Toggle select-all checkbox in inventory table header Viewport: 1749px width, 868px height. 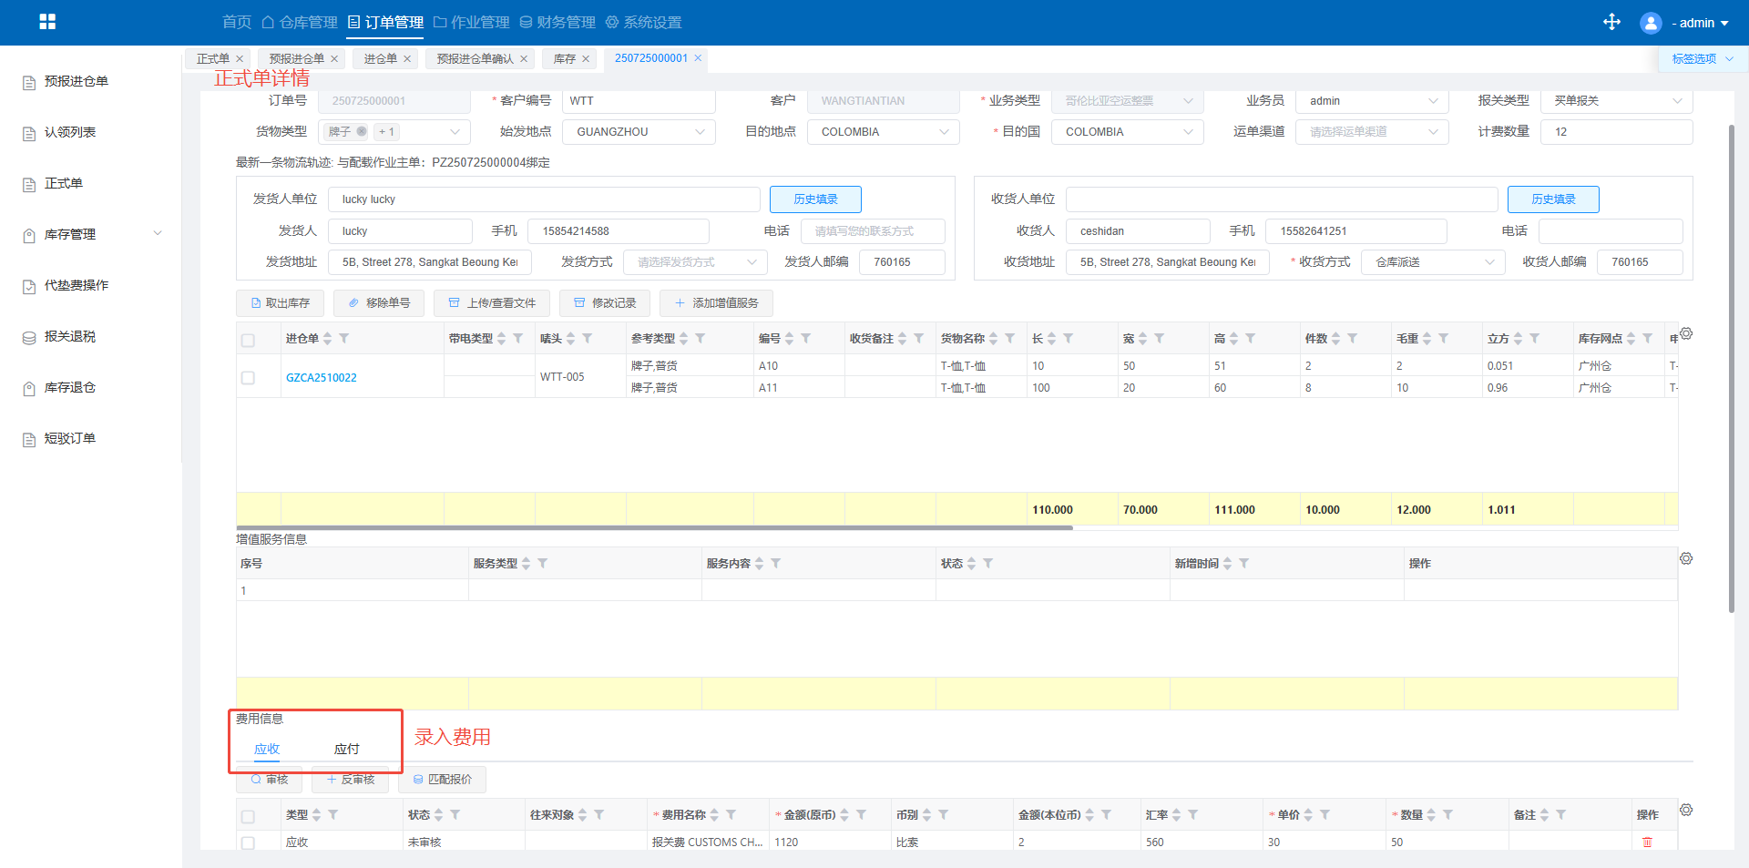[248, 340]
